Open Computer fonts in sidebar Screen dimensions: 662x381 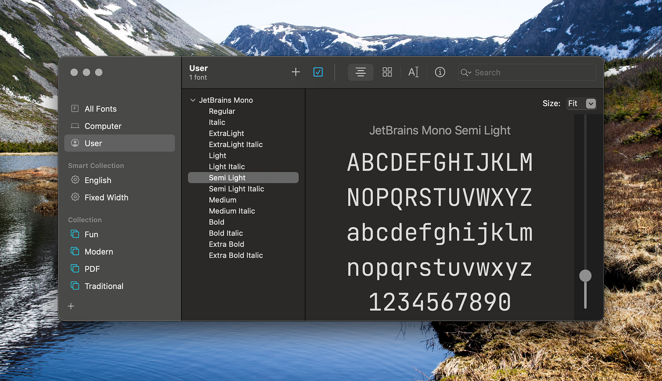click(120, 126)
